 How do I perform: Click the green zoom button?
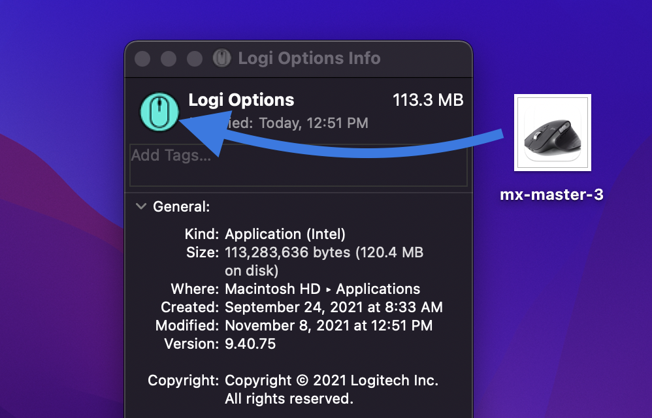point(194,58)
